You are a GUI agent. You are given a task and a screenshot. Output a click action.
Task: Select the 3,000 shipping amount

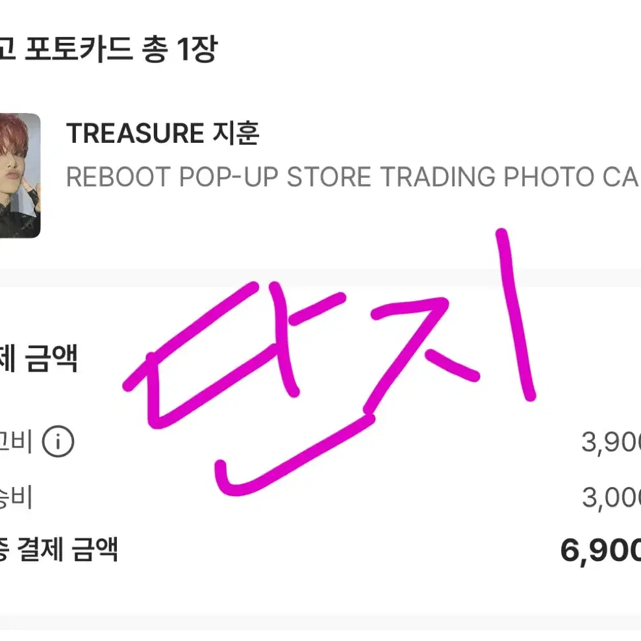coord(612,497)
